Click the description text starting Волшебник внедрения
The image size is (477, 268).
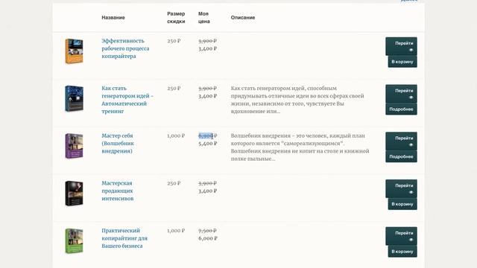[300, 147]
